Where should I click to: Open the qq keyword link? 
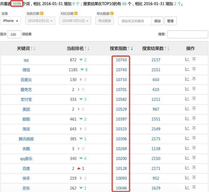coord(26,60)
